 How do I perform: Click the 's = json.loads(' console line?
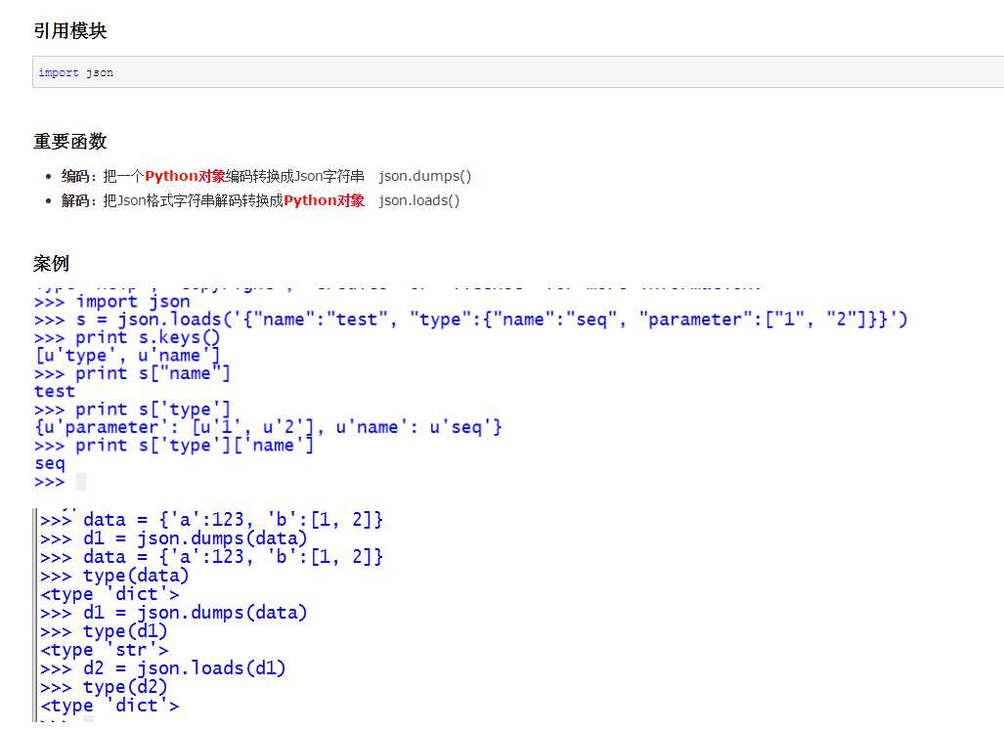(471, 320)
